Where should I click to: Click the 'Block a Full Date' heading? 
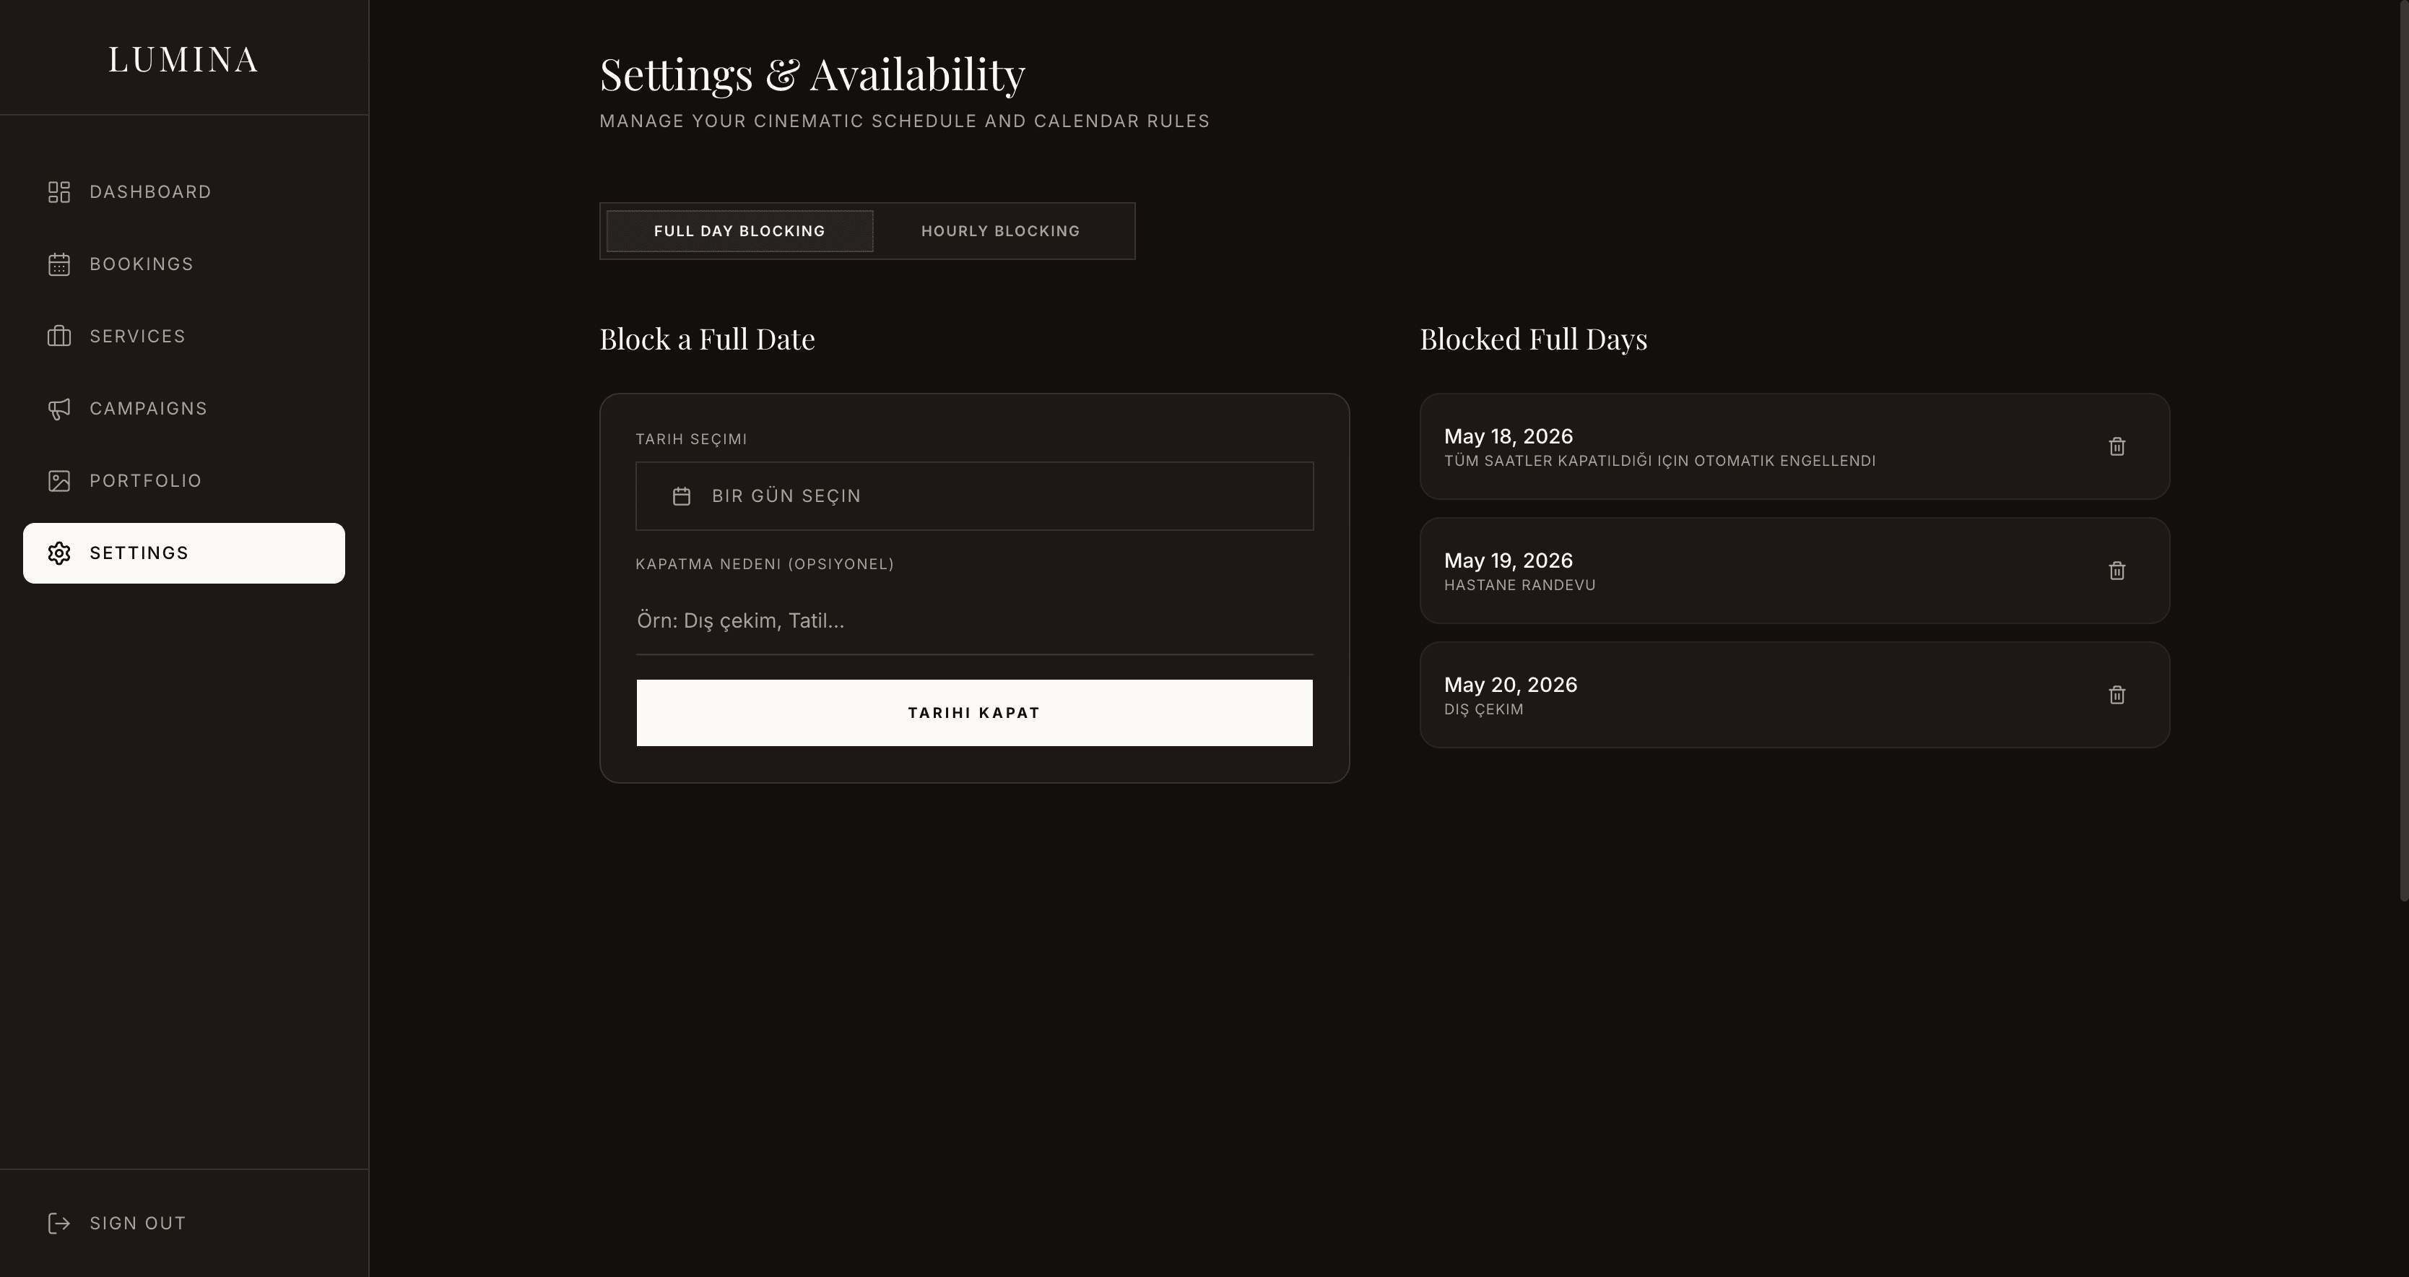click(707, 339)
